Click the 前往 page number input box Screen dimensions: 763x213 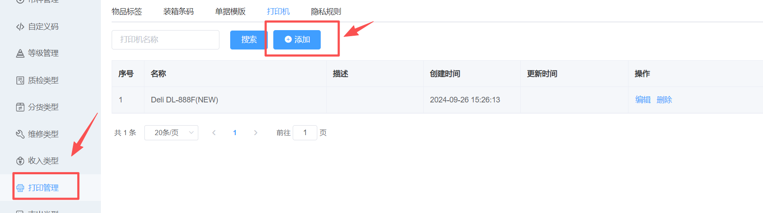click(x=305, y=133)
